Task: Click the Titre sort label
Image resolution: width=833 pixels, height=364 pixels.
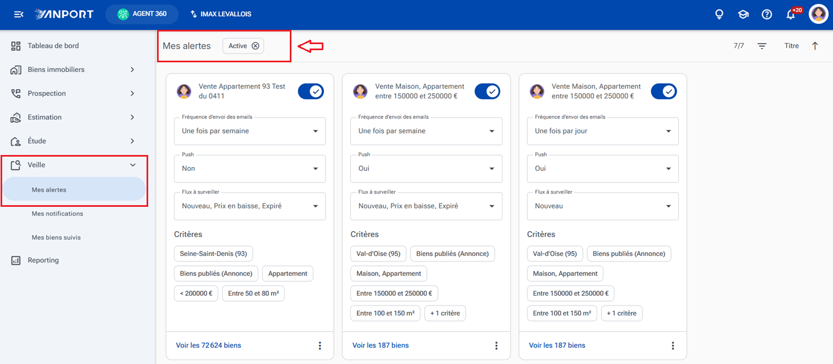Action: click(x=792, y=46)
